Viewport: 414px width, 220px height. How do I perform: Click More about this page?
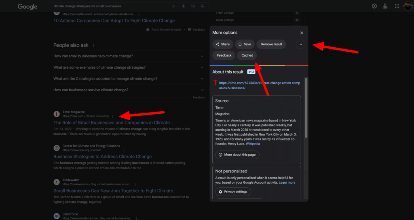click(237, 155)
